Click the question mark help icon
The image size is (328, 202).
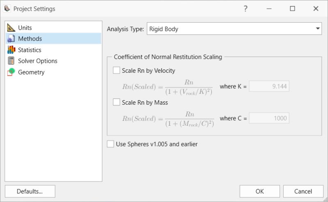click(245, 9)
